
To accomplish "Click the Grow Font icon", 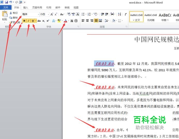I will coord(52,14).
